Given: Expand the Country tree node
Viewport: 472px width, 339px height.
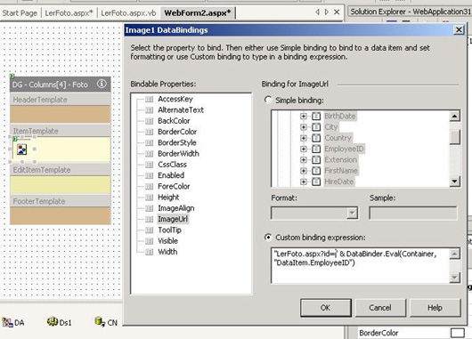Looking at the screenshot, I should coord(304,138).
